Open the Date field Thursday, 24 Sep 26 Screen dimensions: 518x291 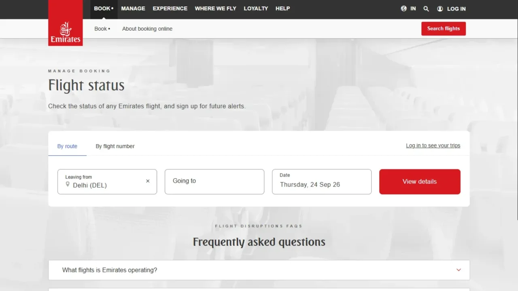322,181
